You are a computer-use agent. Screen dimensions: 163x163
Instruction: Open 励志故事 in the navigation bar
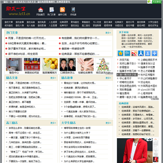(20, 22)
